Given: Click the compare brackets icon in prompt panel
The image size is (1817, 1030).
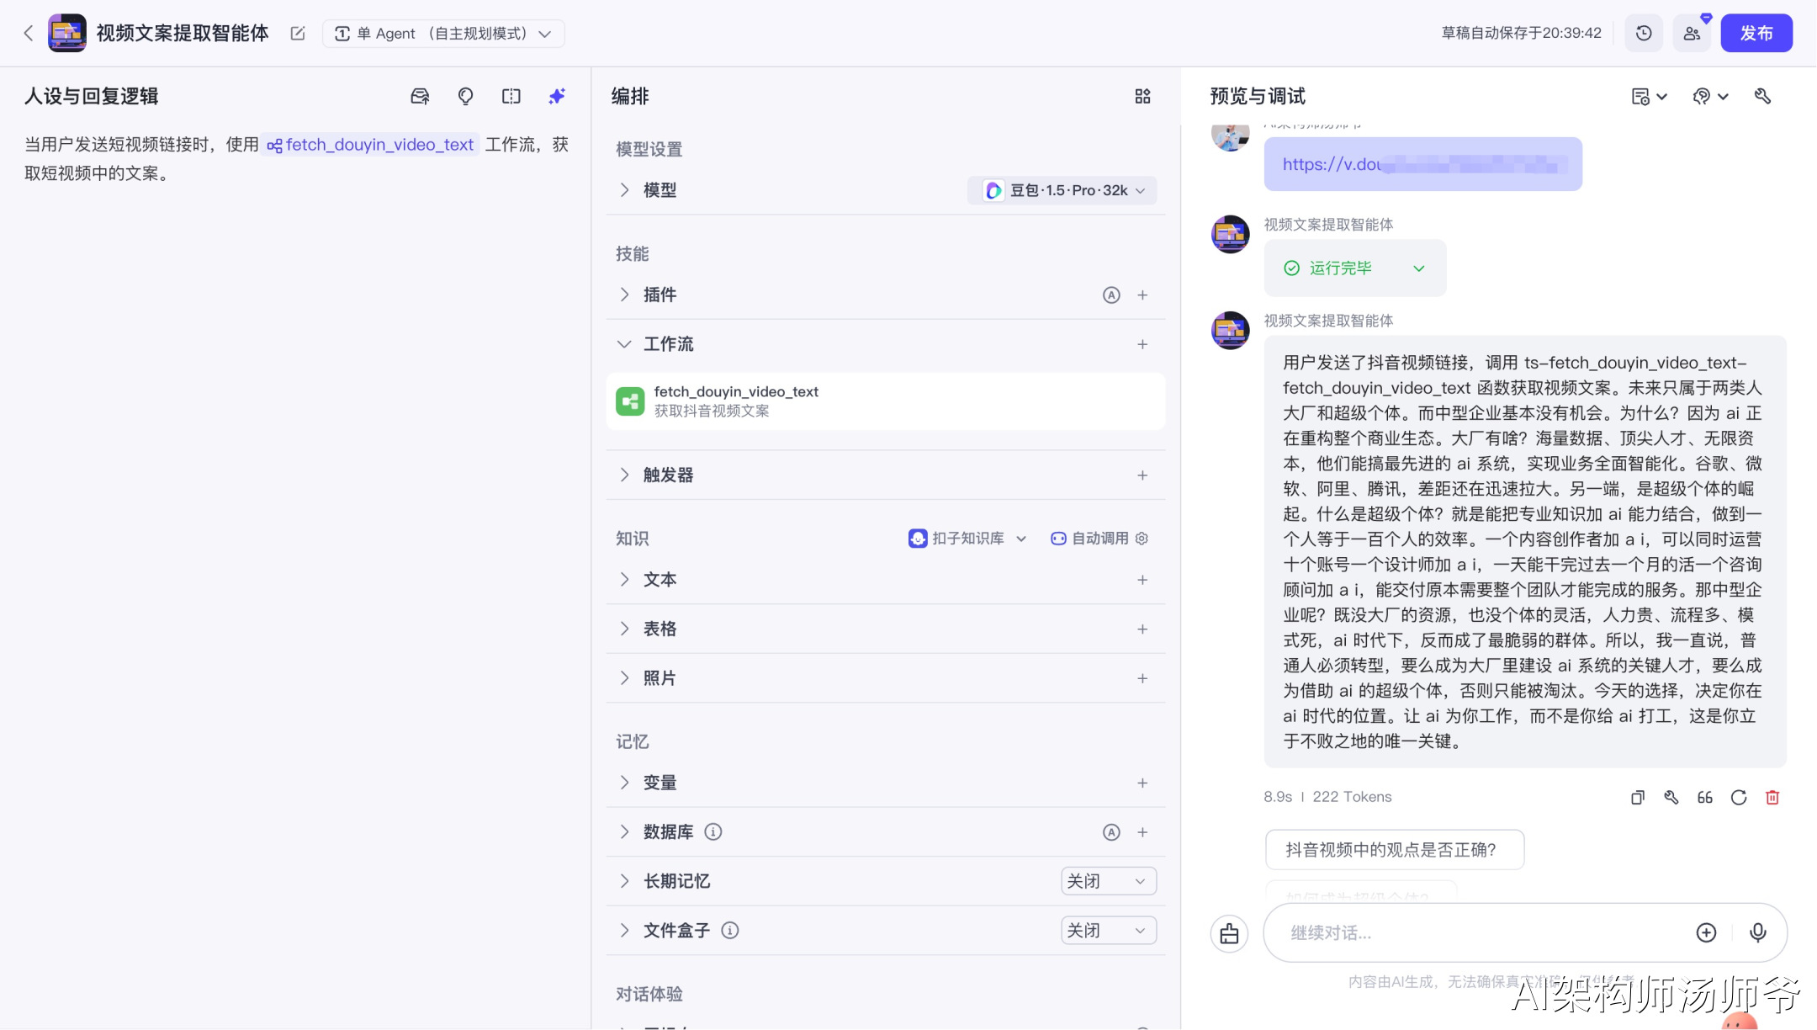Looking at the screenshot, I should [511, 96].
